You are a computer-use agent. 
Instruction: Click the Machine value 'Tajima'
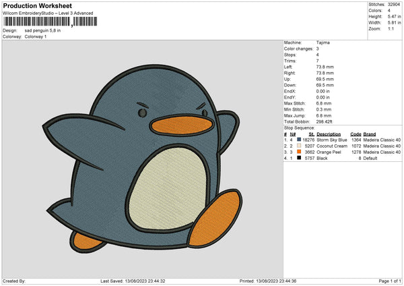[x=323, y=42]
